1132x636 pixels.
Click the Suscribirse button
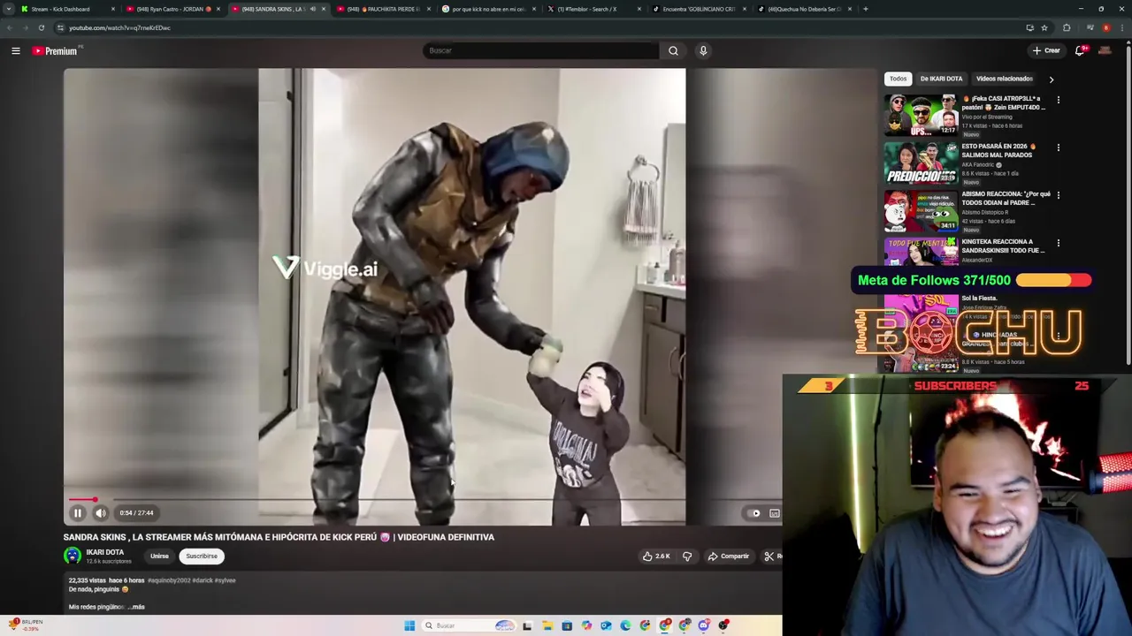click(x=202, y=556)
